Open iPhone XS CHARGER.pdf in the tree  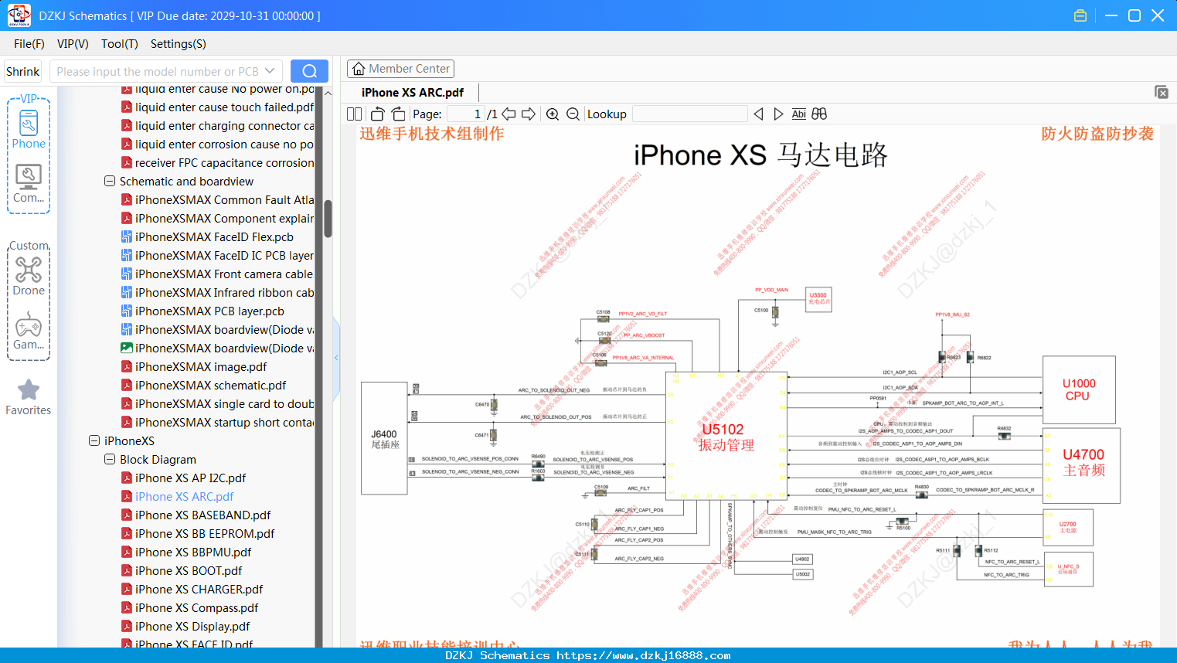click(x=199, y=589)
